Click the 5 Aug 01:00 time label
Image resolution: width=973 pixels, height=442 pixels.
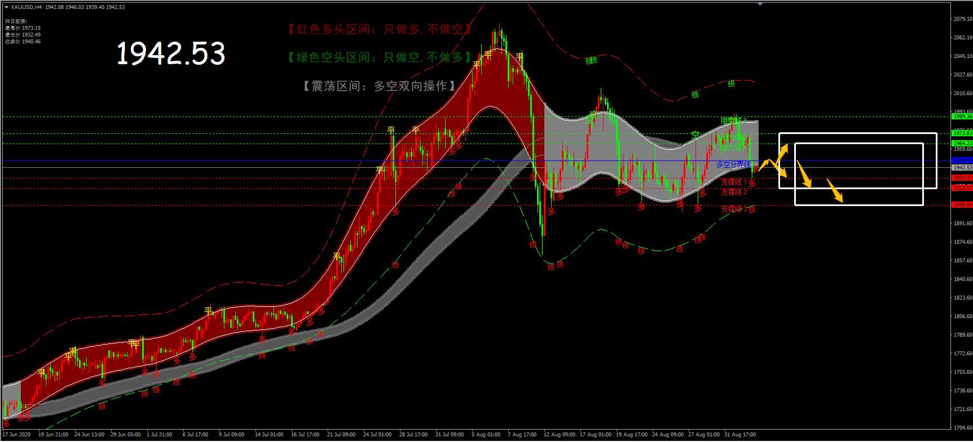[x=486, y=435]
